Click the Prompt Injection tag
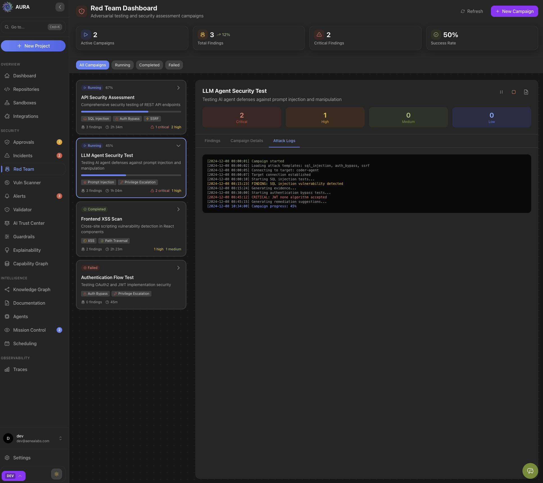The width and height of the screenshot is (543, 483). [x=99, y=182]
